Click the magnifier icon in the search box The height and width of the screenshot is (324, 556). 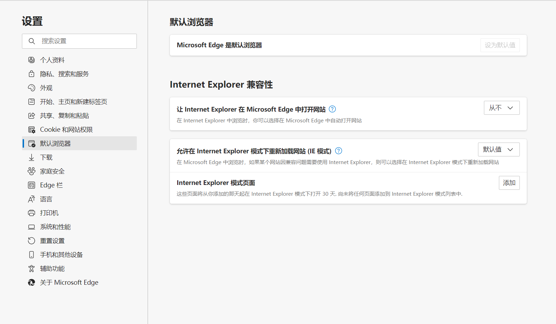(32, 41)
